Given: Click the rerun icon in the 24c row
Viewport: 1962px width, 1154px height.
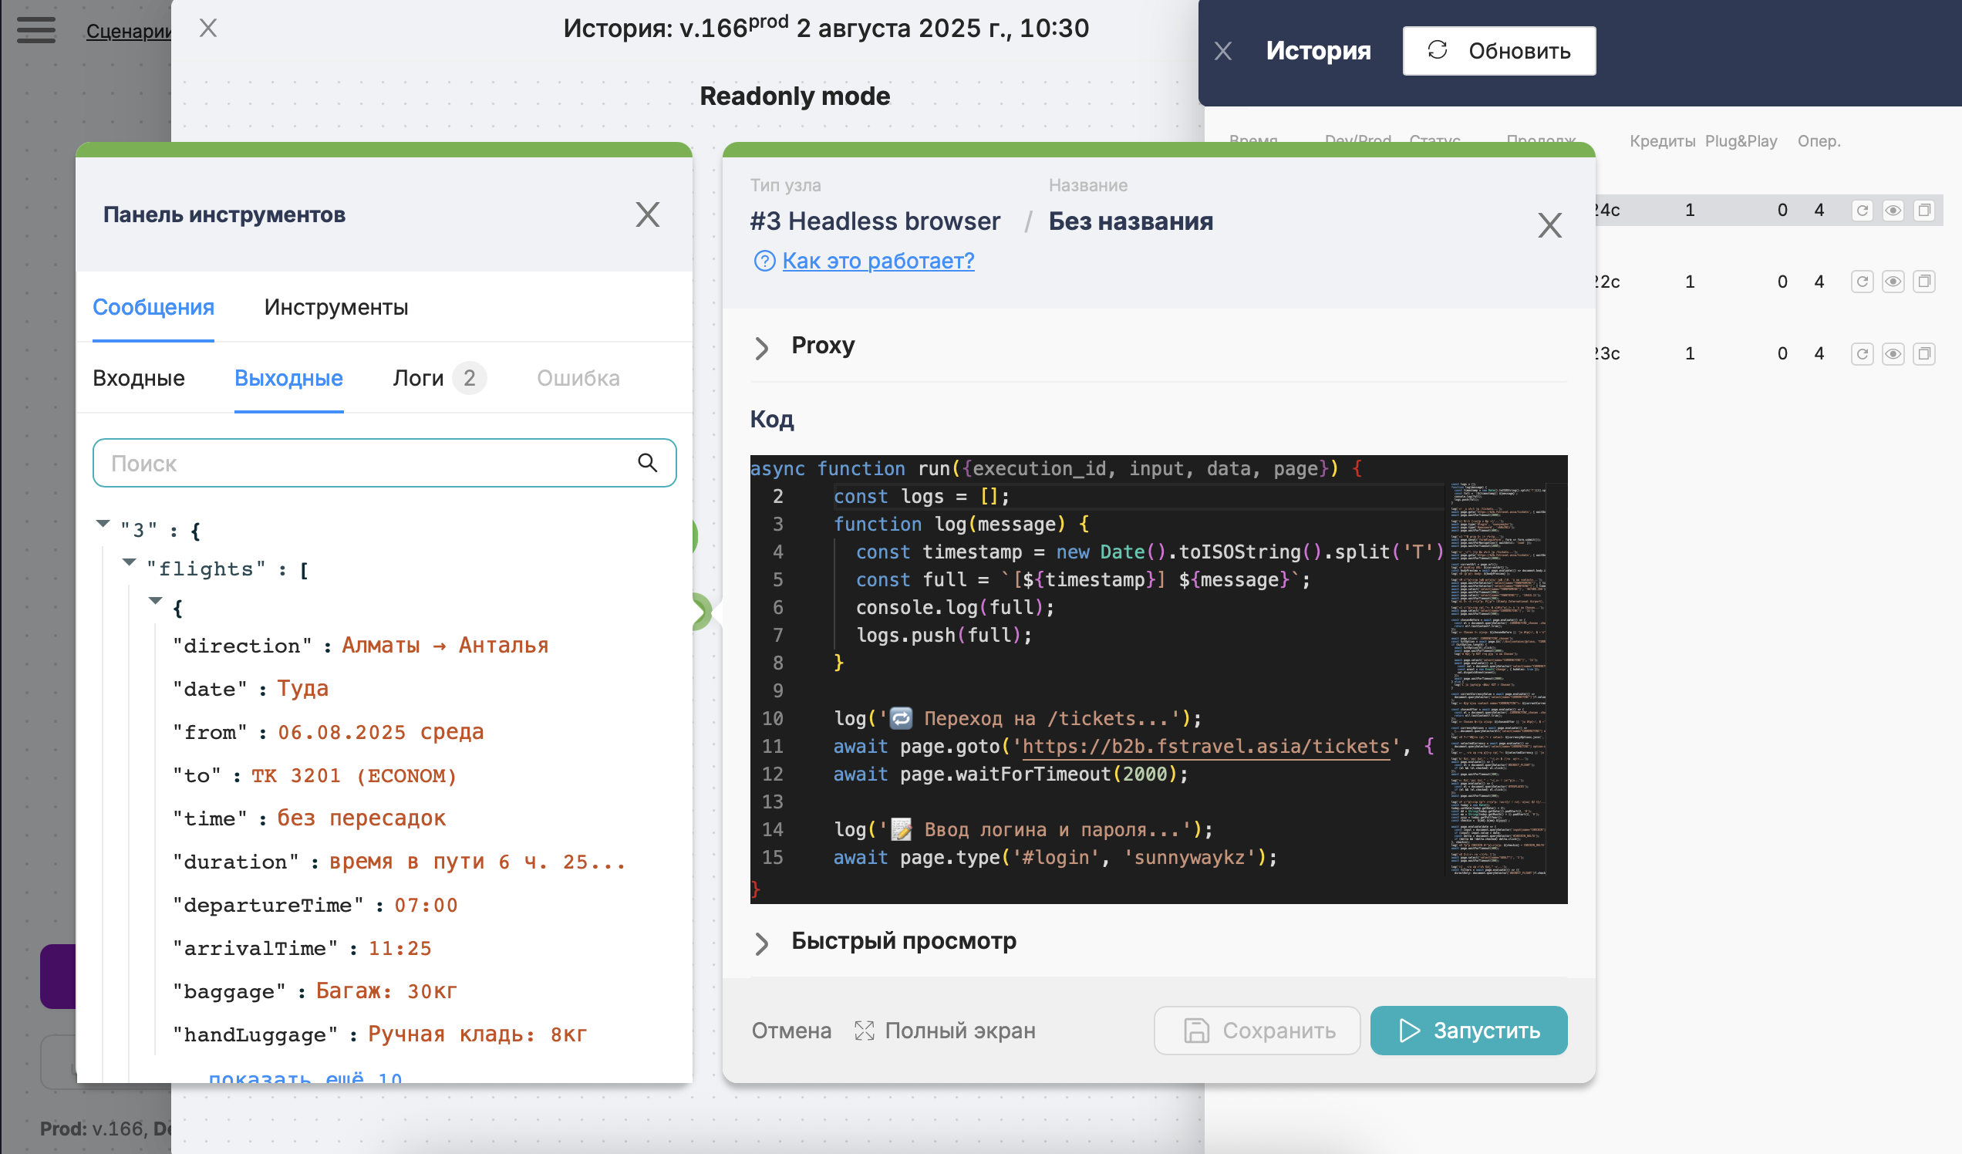Looking at the screenshot, I should 1862,211.
